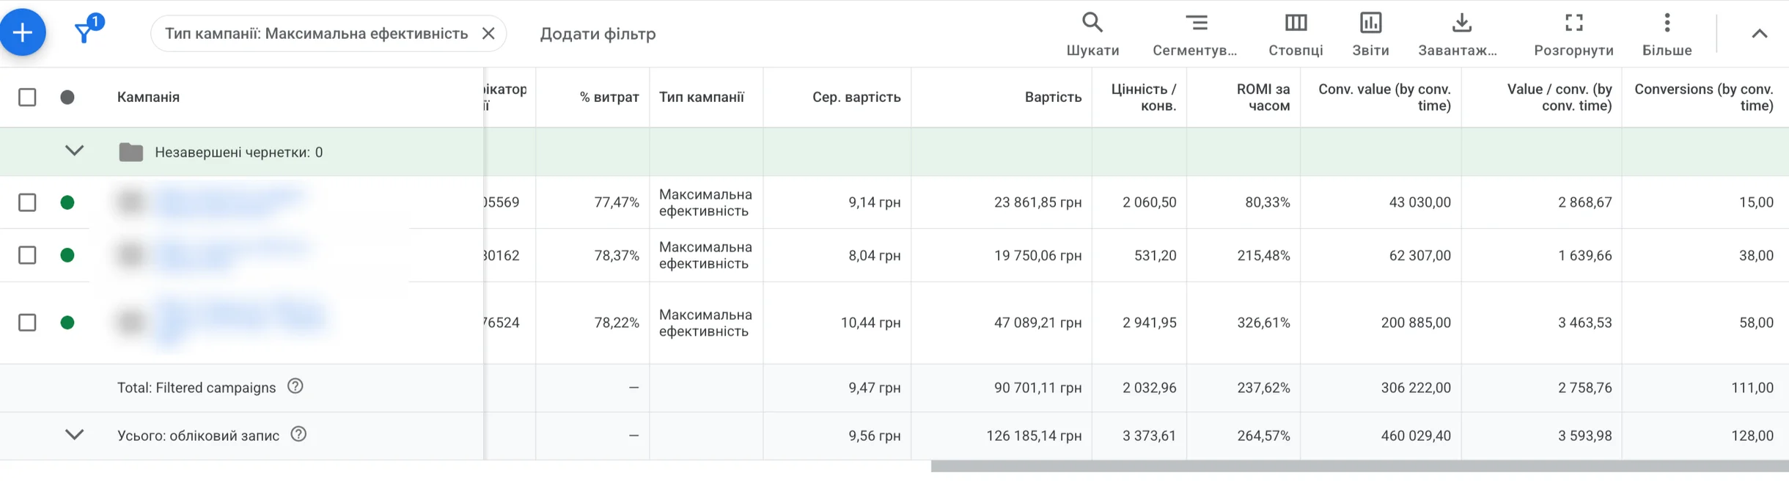Click % витрат value 77,47%

point(617,202)
